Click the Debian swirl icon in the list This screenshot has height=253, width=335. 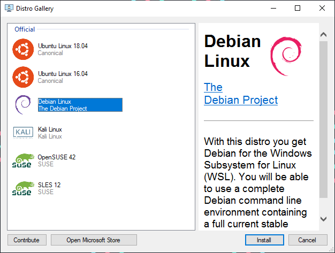point(23,105)
